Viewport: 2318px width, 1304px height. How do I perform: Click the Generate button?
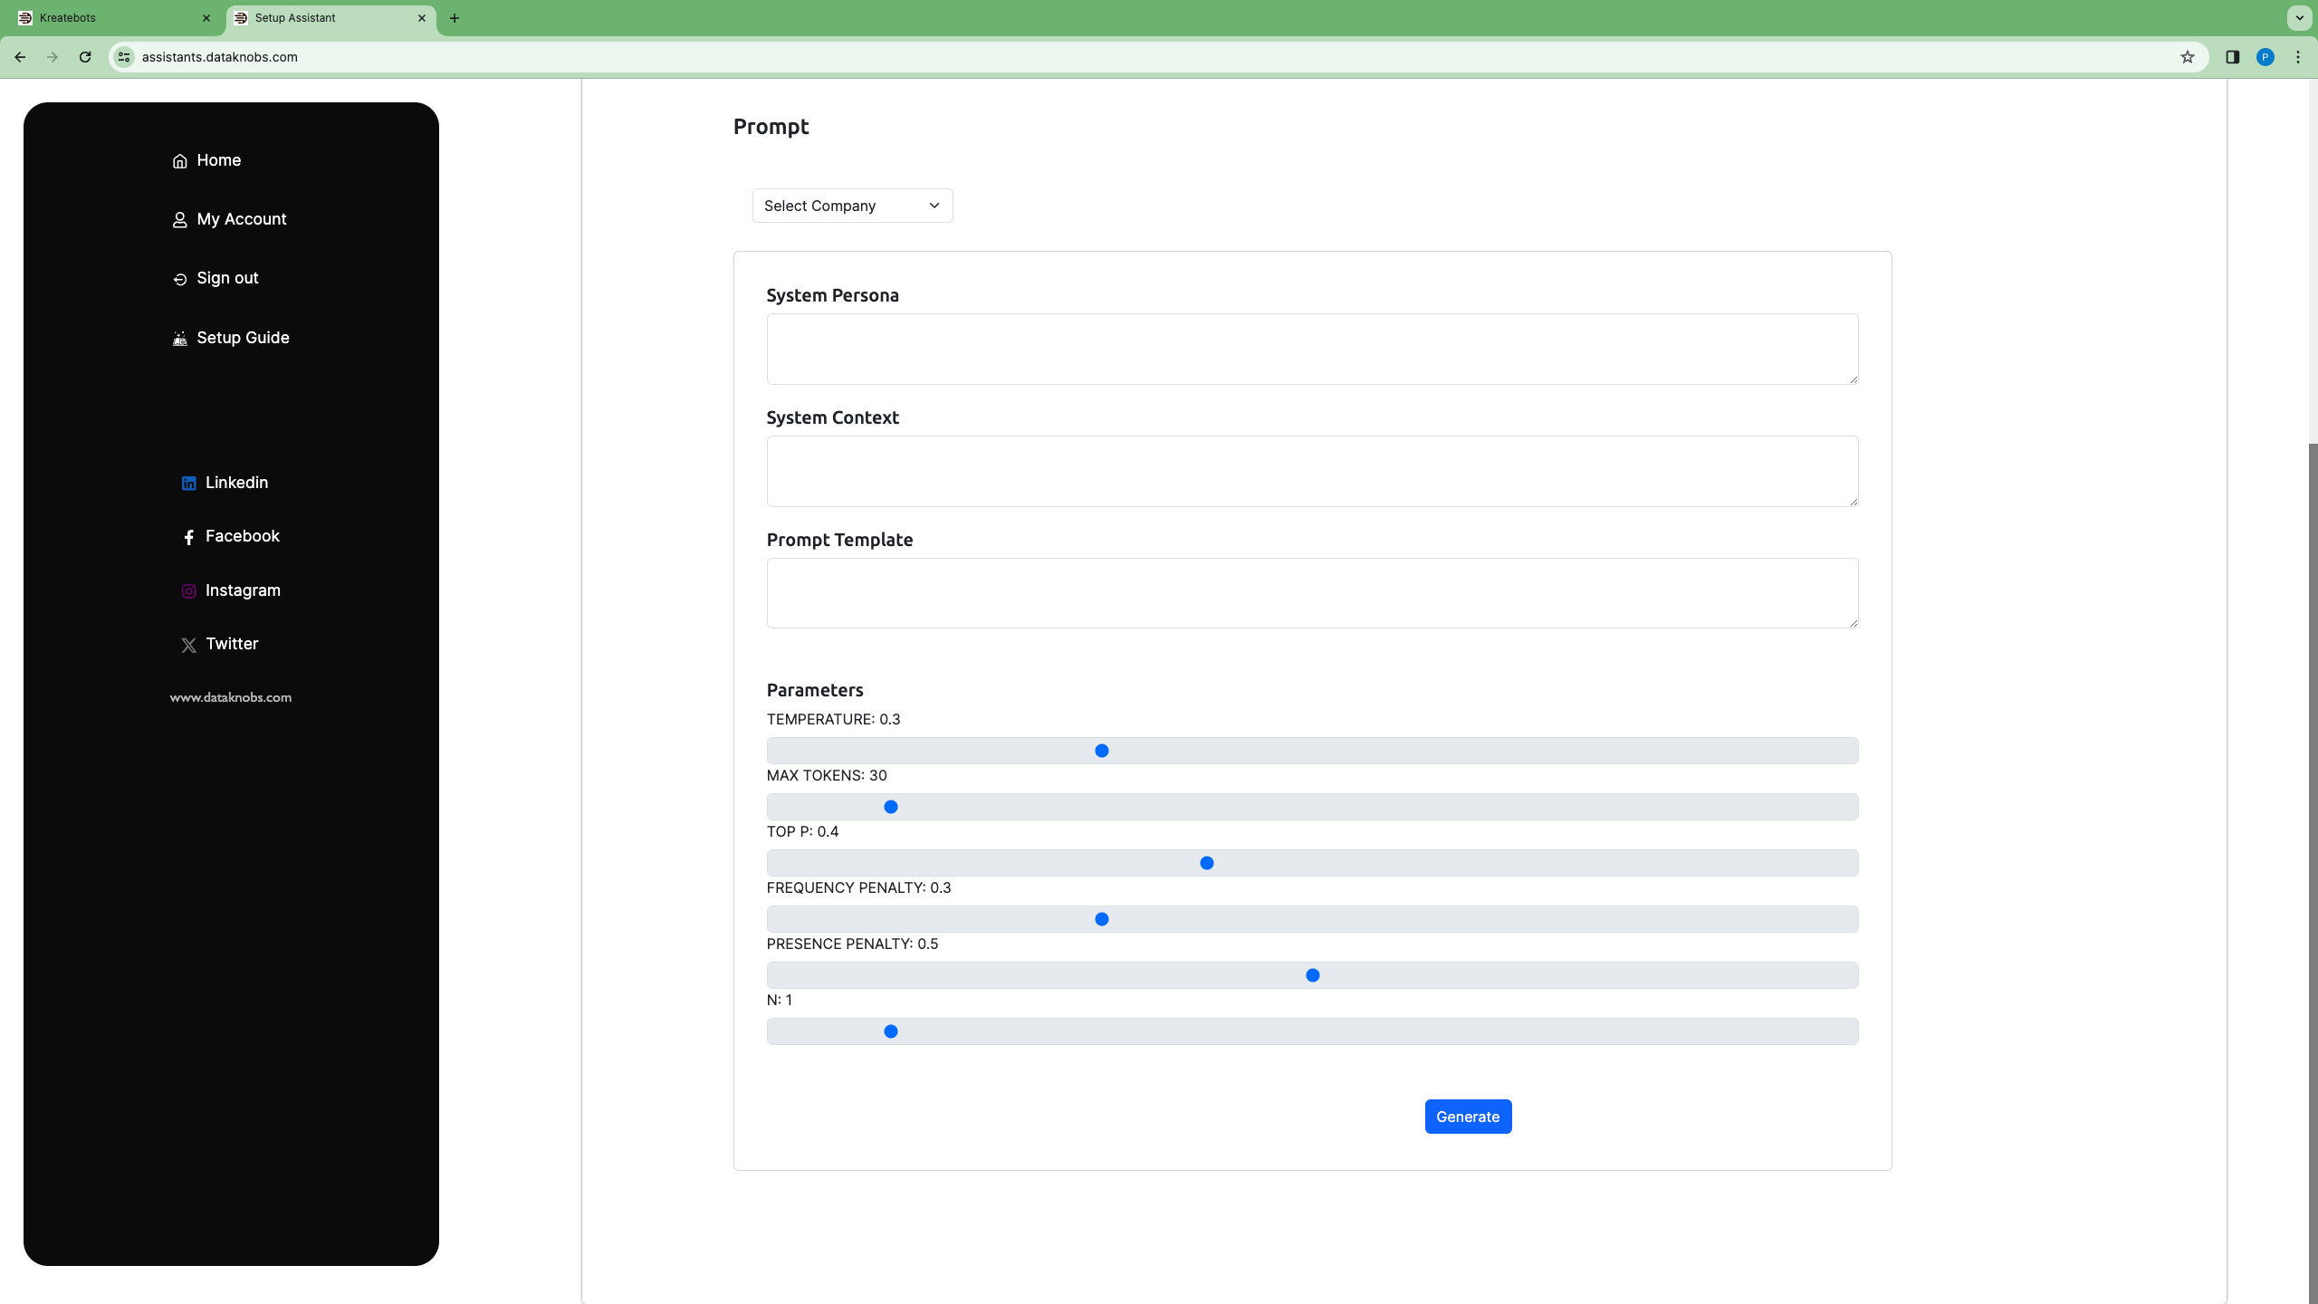[x=1468, y=1117]
